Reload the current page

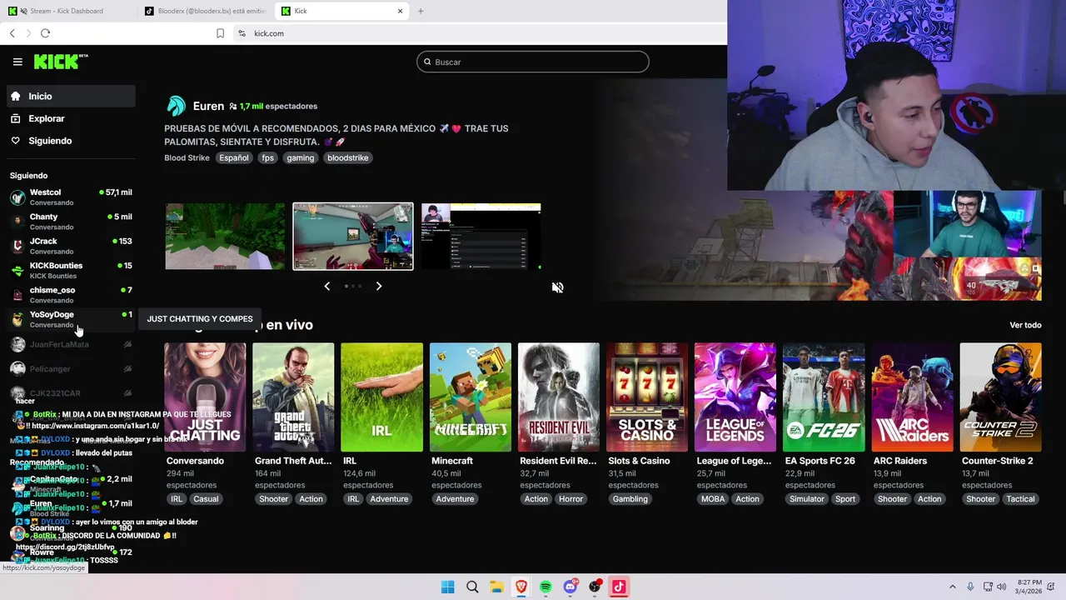[x=46, y=33]
